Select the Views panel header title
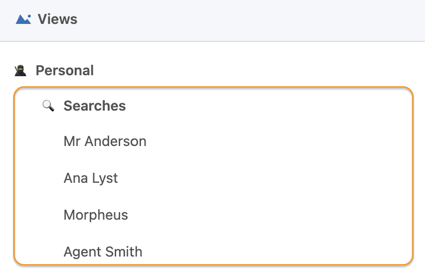 click(58, 19)
